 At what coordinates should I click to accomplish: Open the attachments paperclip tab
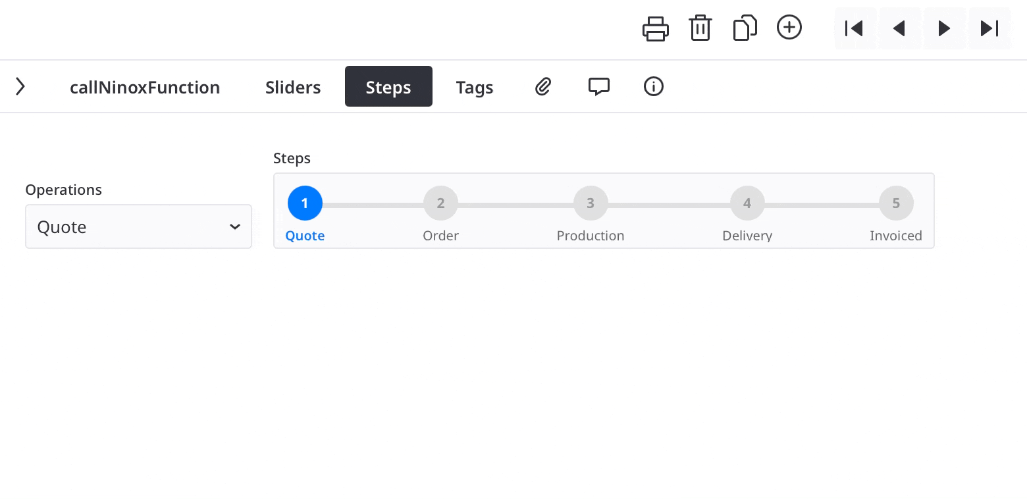coord(542,86)
